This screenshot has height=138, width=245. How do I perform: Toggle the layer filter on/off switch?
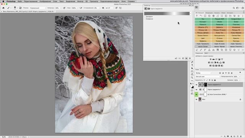click(240, 72)
